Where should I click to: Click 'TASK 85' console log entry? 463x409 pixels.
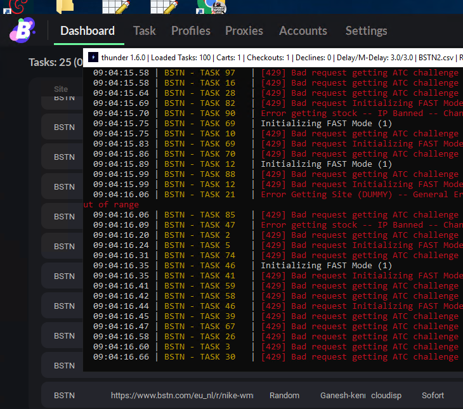click(x=218, y=215)
